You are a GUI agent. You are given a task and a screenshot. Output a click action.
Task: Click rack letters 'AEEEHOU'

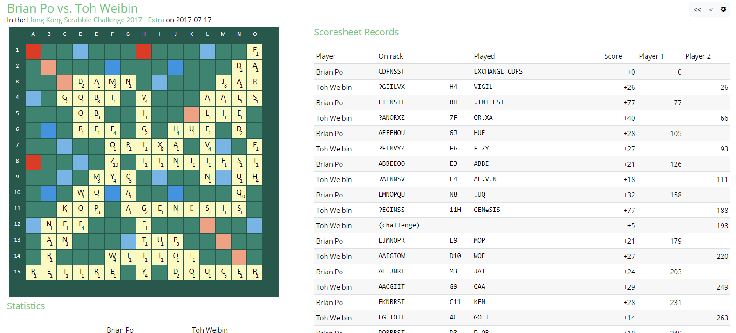pos(391,133)
